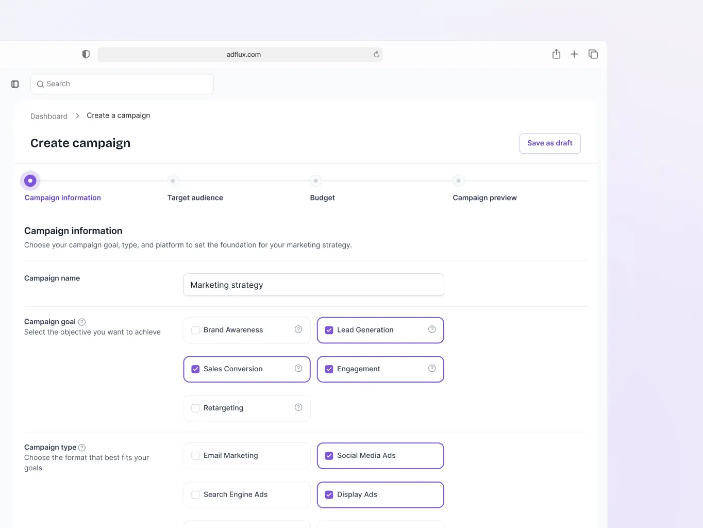Screen dimensions: 703x528
Task: Navigate to Dashboard breadcrumb link
Action: point(49,117)
